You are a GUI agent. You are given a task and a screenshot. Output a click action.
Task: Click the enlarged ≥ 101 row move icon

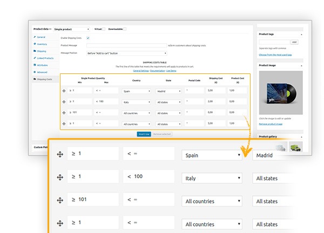pos(60,200)
